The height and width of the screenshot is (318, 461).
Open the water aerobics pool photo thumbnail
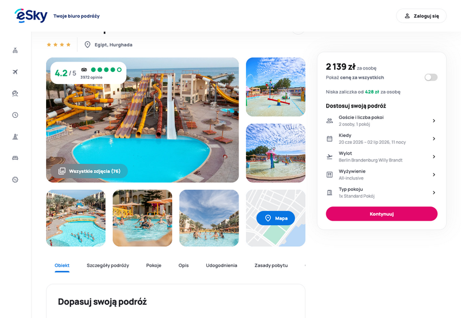(142, 218)
